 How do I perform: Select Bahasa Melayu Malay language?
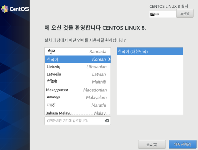[78, 112]
